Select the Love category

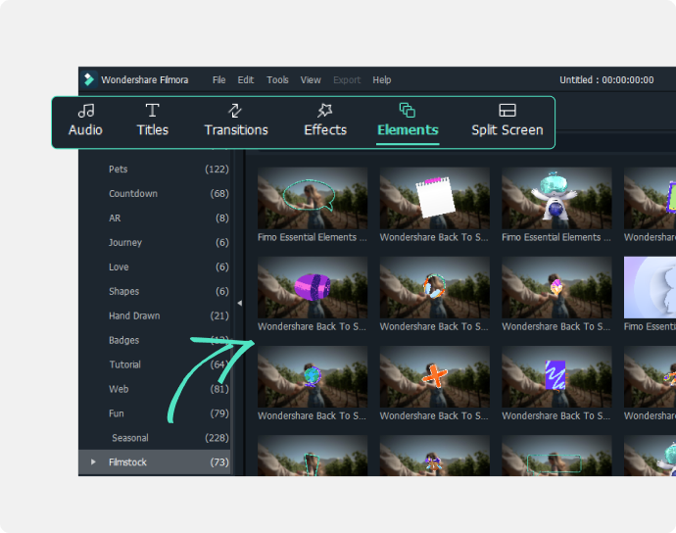tap(119, 266)
